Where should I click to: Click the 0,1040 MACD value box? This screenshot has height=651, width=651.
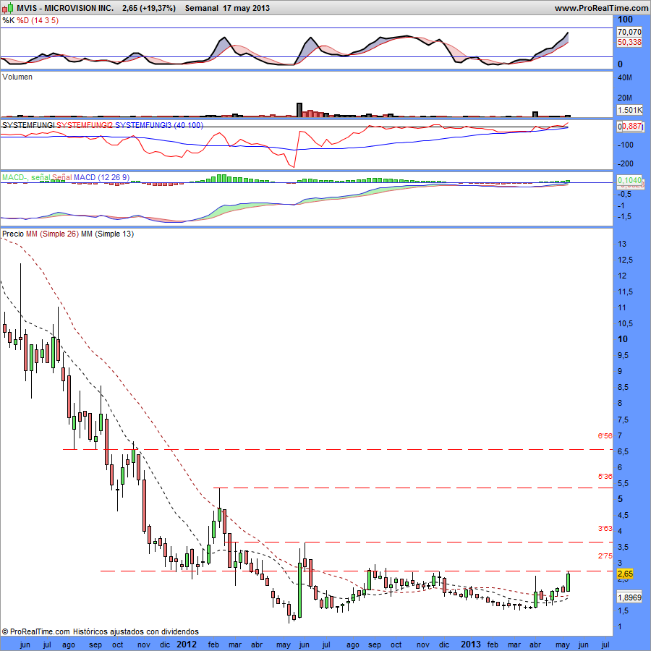629,180
